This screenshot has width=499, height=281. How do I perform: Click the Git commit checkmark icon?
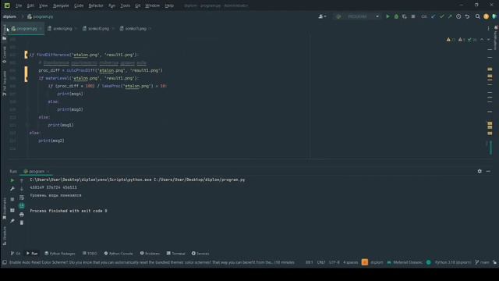442,16
